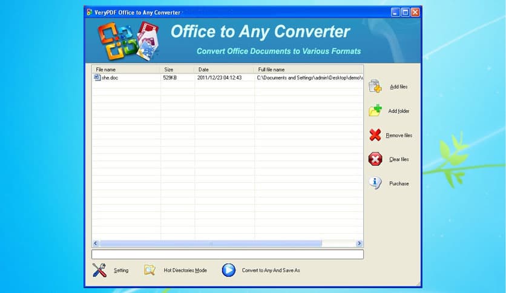Click the horizontal scrollbar right arrow
This screenshot has height=293, width=506.
point(359,243)
